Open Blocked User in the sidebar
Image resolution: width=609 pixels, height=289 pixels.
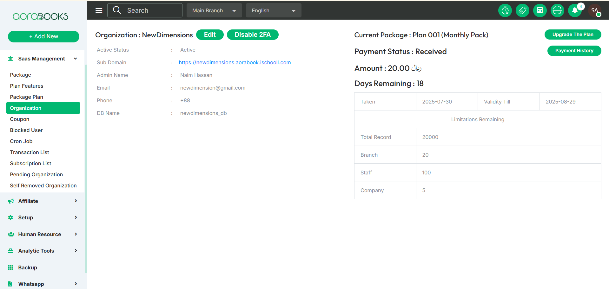coord(26,130)
